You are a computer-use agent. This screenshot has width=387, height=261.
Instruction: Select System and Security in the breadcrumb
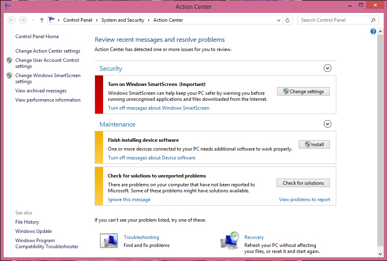[x=123, y=20]
